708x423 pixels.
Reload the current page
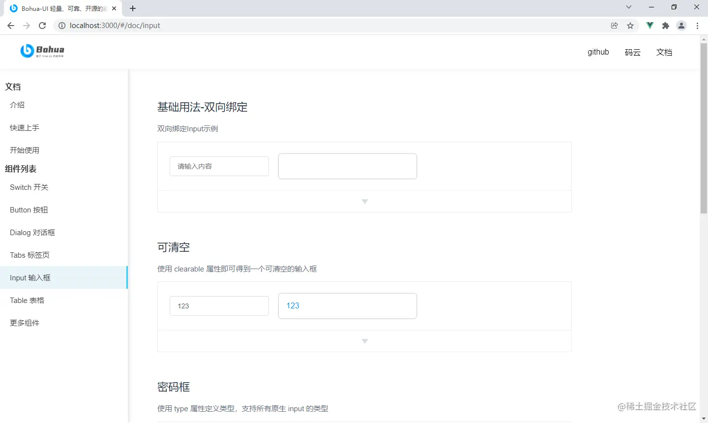[42, 26]
